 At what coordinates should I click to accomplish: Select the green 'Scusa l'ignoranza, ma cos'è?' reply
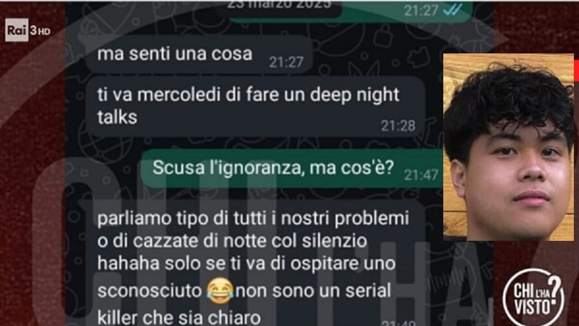point(291,168)
